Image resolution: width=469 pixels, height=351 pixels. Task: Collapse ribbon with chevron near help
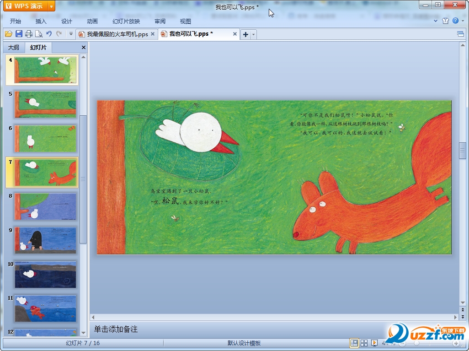click(436, 21)
